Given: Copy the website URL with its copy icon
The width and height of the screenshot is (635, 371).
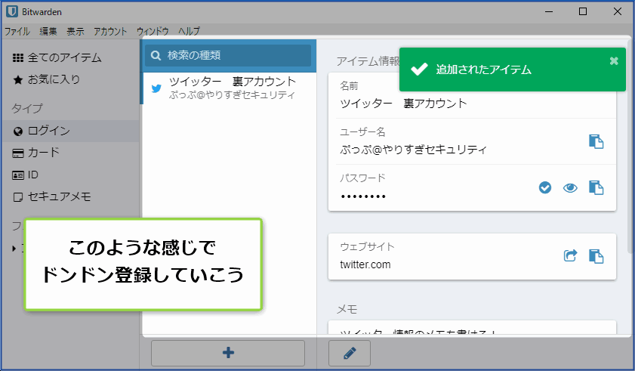Looking at the screenshot, I should tap(596, 256).
